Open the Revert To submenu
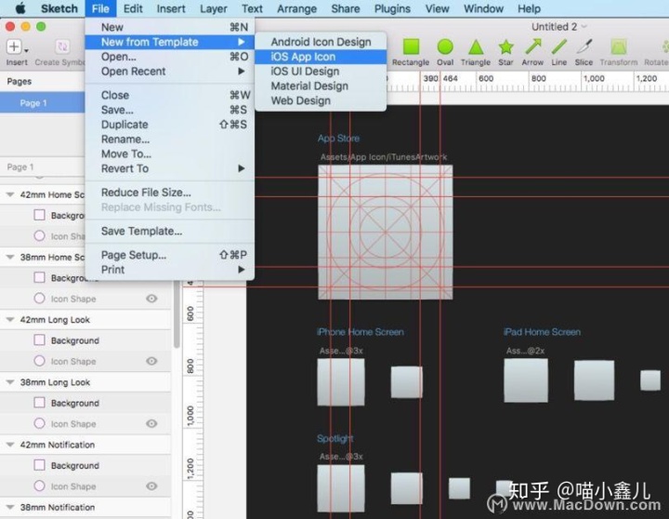 pos(170,168)
